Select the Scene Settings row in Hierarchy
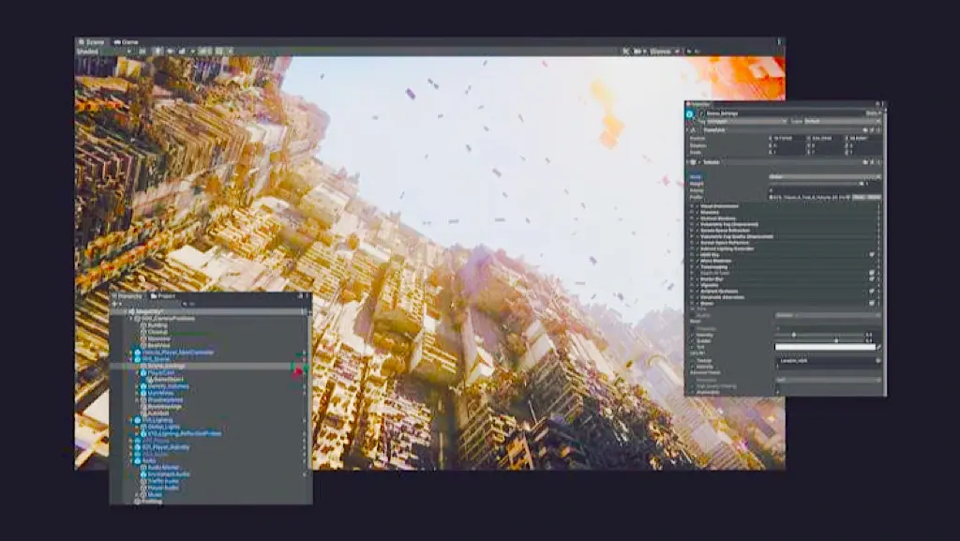 209,366
